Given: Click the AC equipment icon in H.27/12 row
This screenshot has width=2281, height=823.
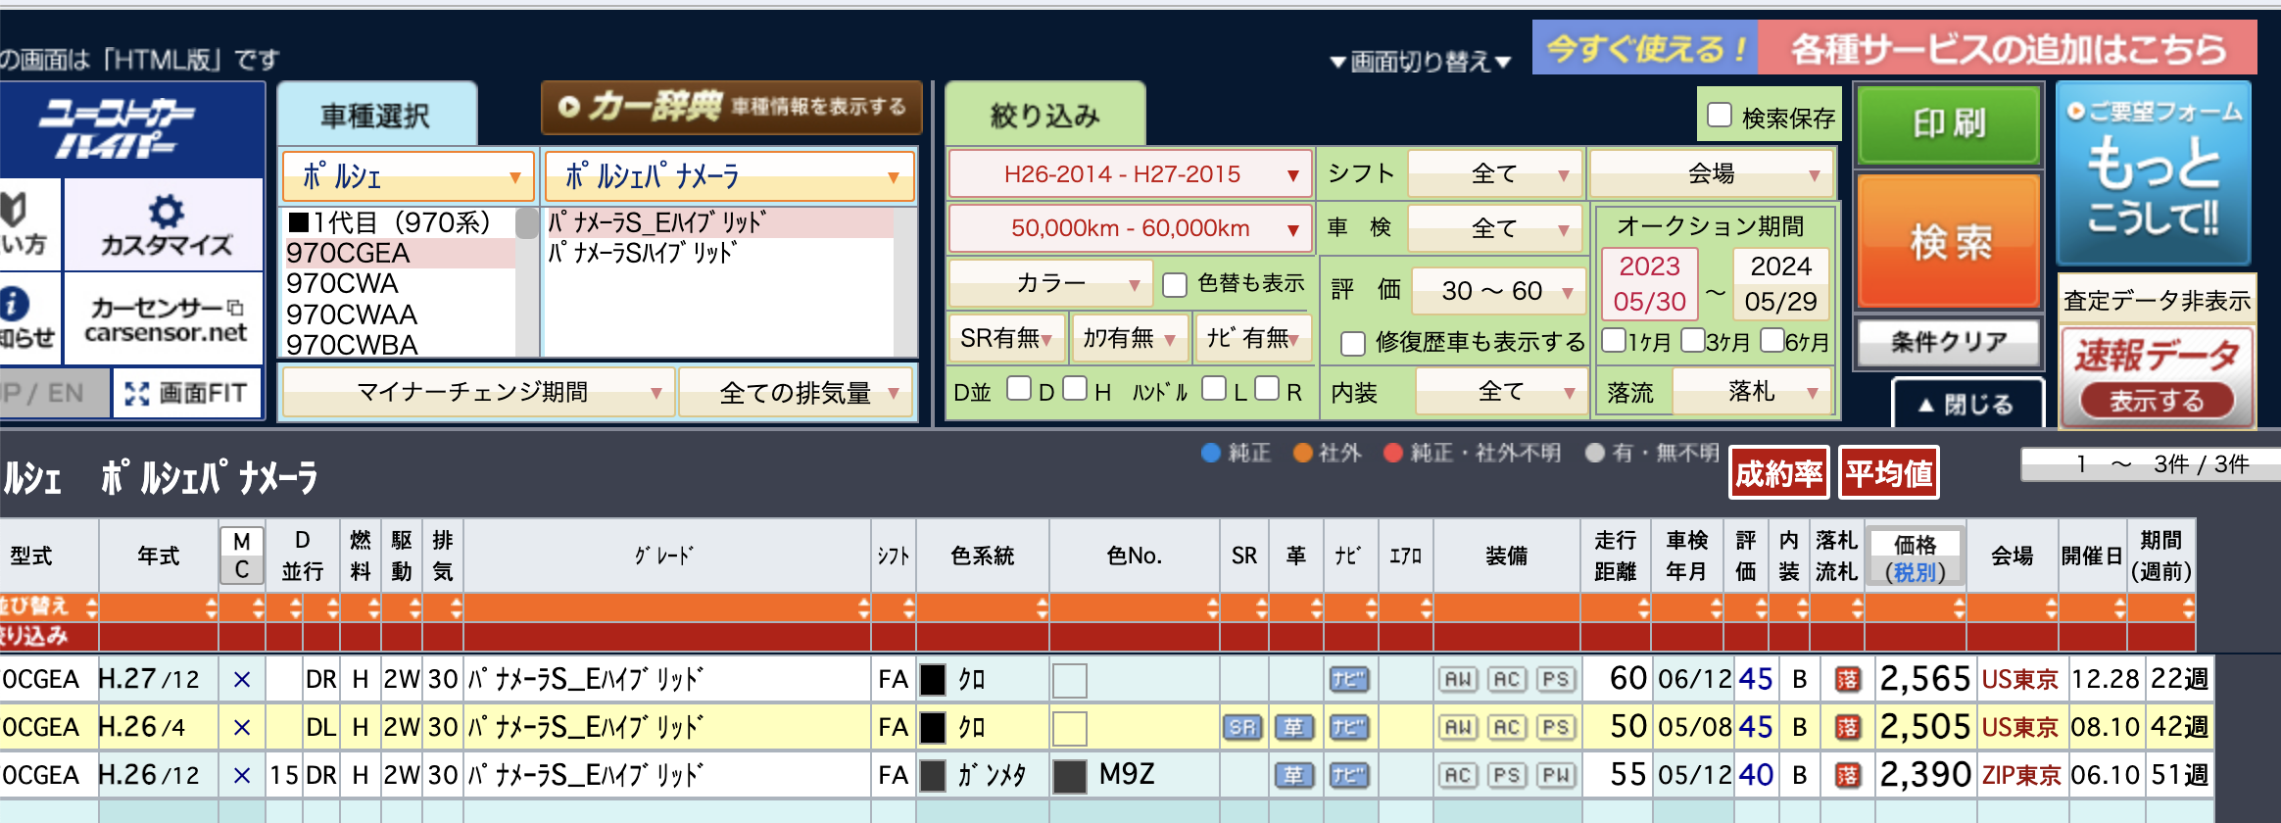Looking at the screenshot, I should (1507, 679).
